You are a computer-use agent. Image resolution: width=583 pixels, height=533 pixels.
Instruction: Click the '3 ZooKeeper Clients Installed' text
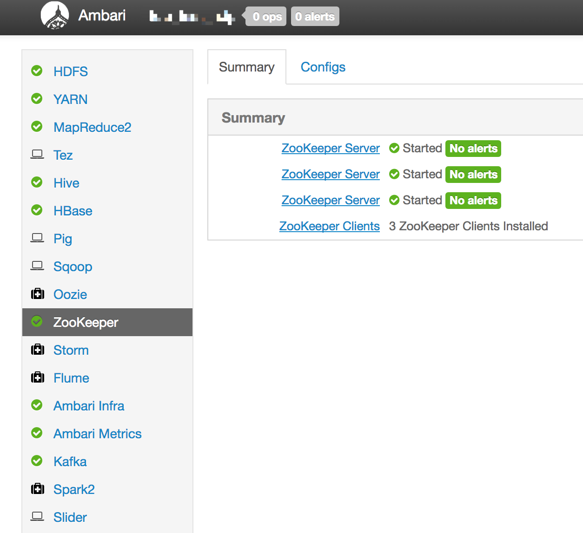click(469, 226)
